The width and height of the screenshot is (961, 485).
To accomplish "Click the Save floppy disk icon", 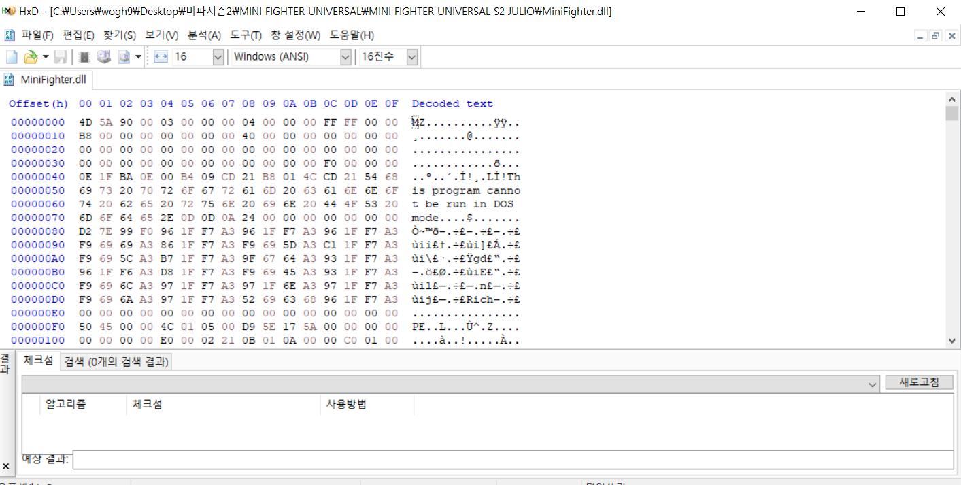I will coord(61,57).
